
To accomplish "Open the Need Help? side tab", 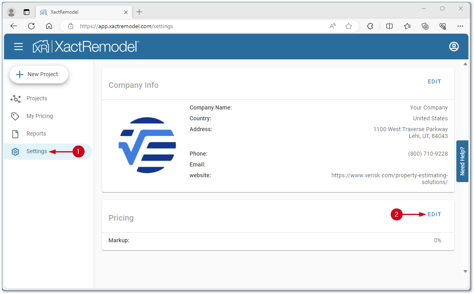I will (462, 161).
